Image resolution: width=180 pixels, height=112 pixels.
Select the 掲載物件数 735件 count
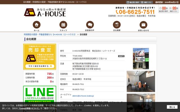click(50, 74)
